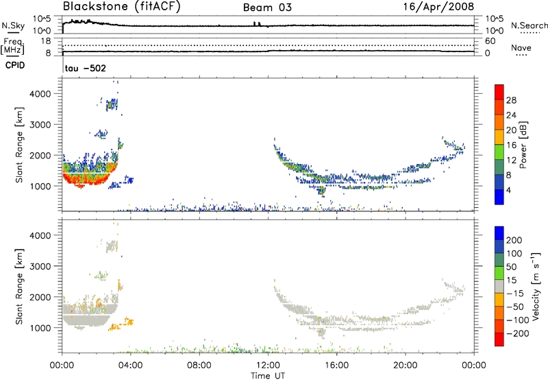Click the date '16/Apr/2008'
548x380 pixels.
438,7
